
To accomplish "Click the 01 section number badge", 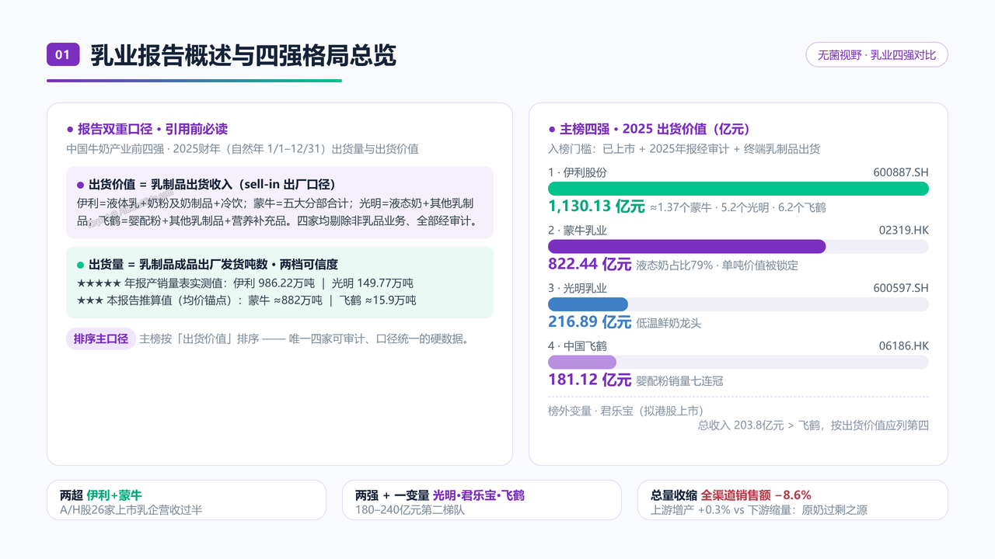I will click(x=63, y=54).
